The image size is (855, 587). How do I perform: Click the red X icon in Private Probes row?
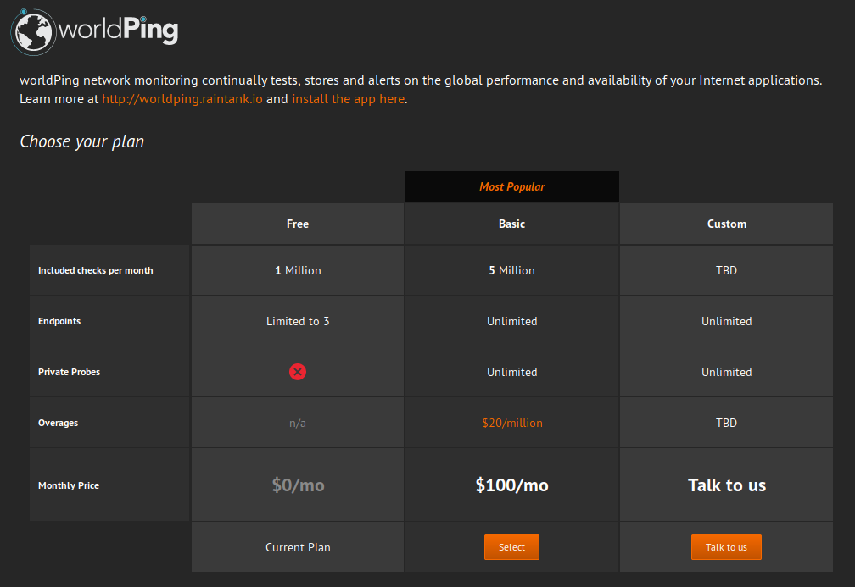[x=297, y=372]
